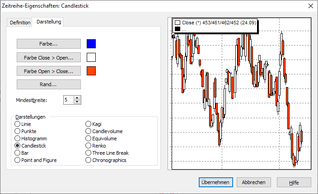Image resolution: width=318 pixels, height=194 pixels.
Task: Select the Renko chart type
Action: tap(89, 146)
